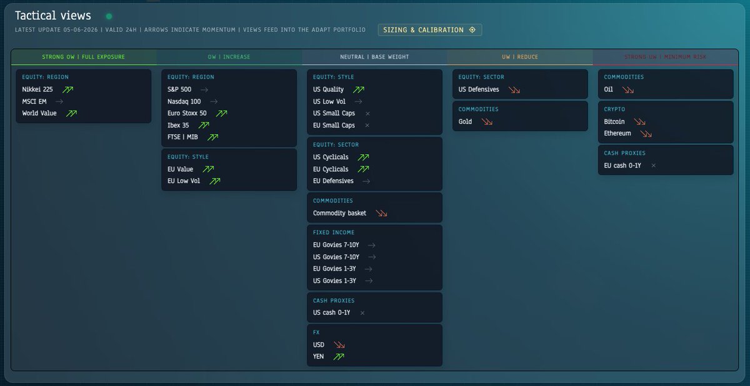Click the up arrow beside Ibex 35
The width and height of the screenshot is (750, 386).
click(x=203, y=125)
